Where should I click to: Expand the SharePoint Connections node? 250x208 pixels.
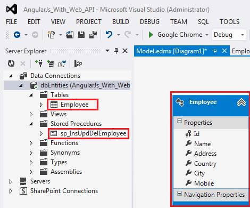[x=11, y=191]
